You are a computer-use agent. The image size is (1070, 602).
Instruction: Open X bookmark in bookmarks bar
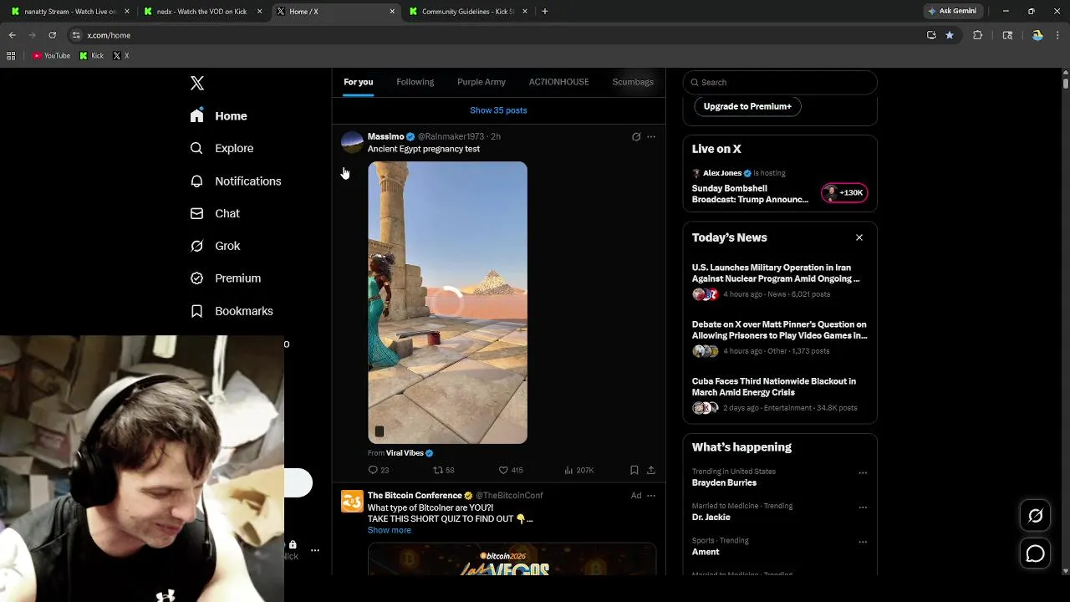(x=121, y=56)
